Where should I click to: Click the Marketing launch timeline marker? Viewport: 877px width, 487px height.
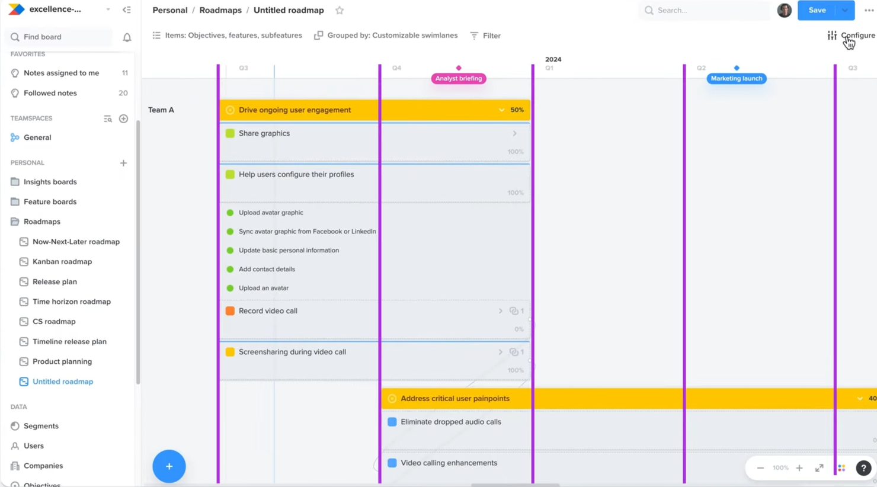pos(736,78)
